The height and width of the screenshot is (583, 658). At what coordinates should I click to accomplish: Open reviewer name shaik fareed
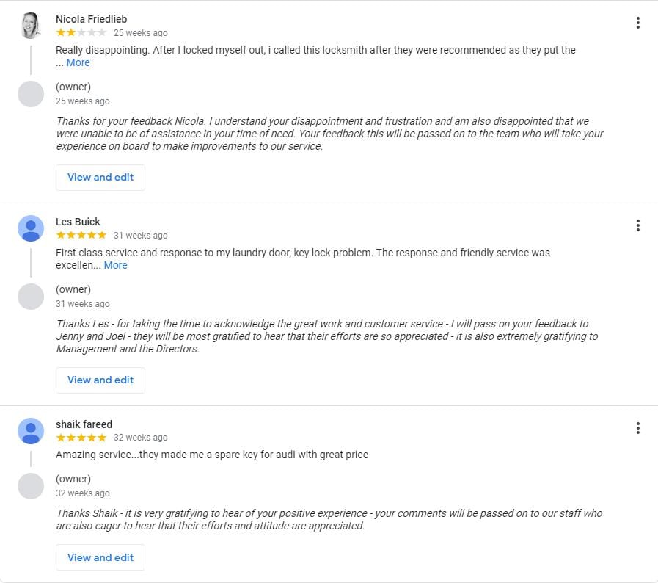click(x=84, y=424)
